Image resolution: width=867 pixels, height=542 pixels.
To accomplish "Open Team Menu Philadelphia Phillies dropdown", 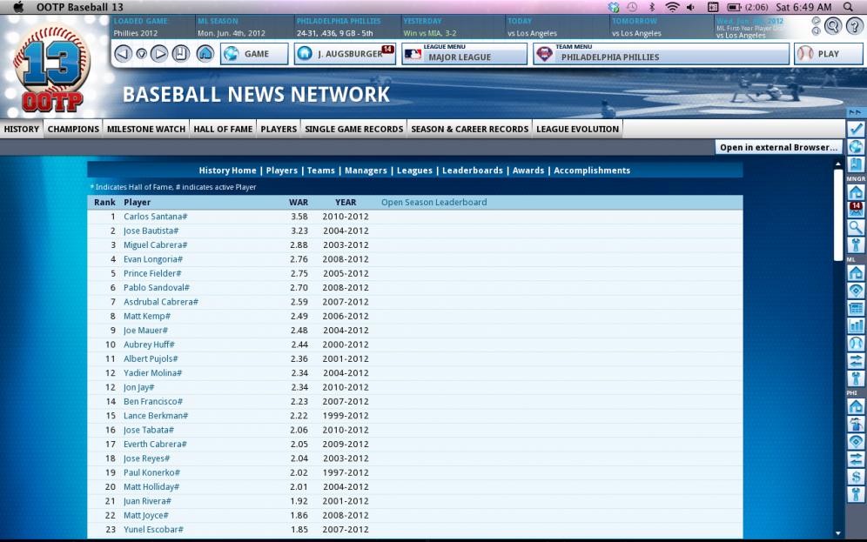I will (661, 54).
